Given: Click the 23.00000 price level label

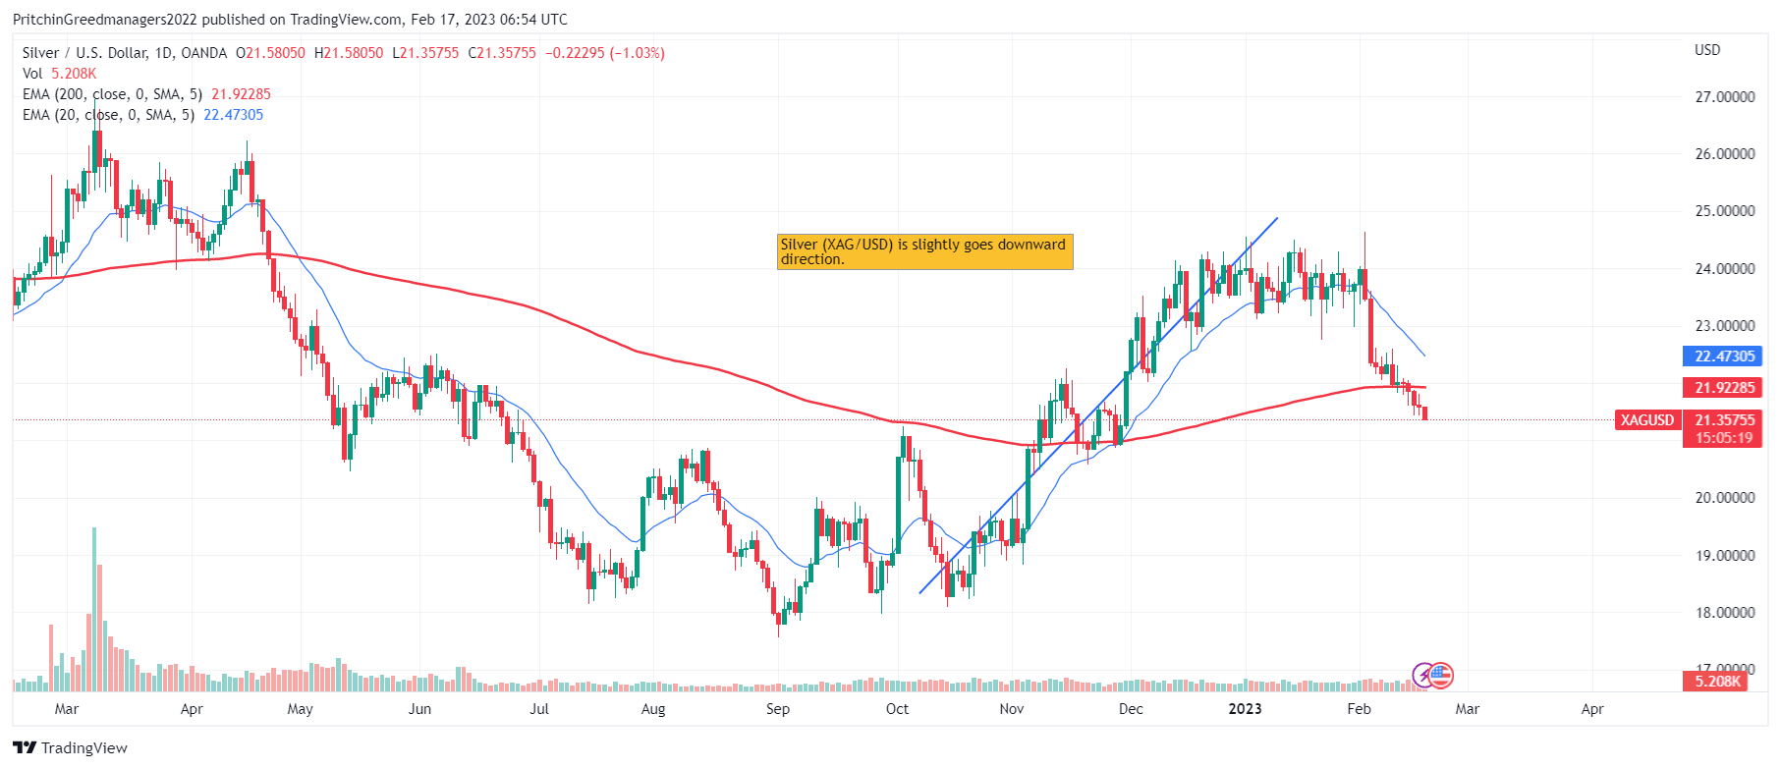Looking at the screenshot, I should point(1725,326).
